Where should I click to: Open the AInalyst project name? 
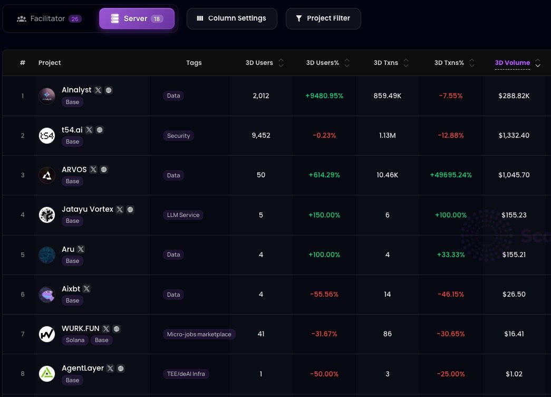[x=76, y=90]
